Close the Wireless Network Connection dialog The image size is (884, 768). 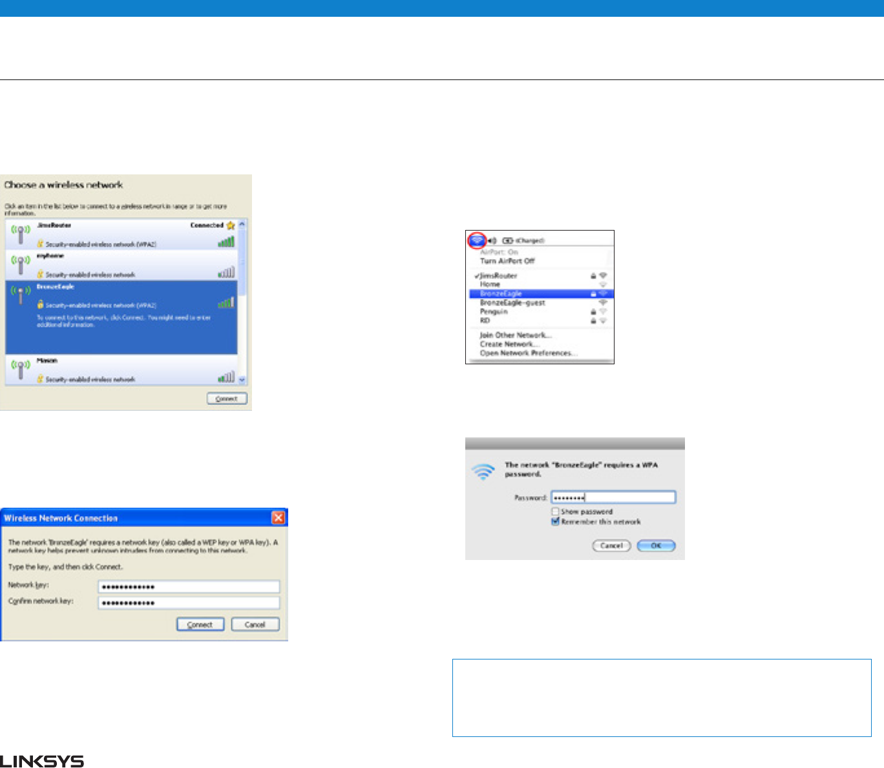pos(279,518)
